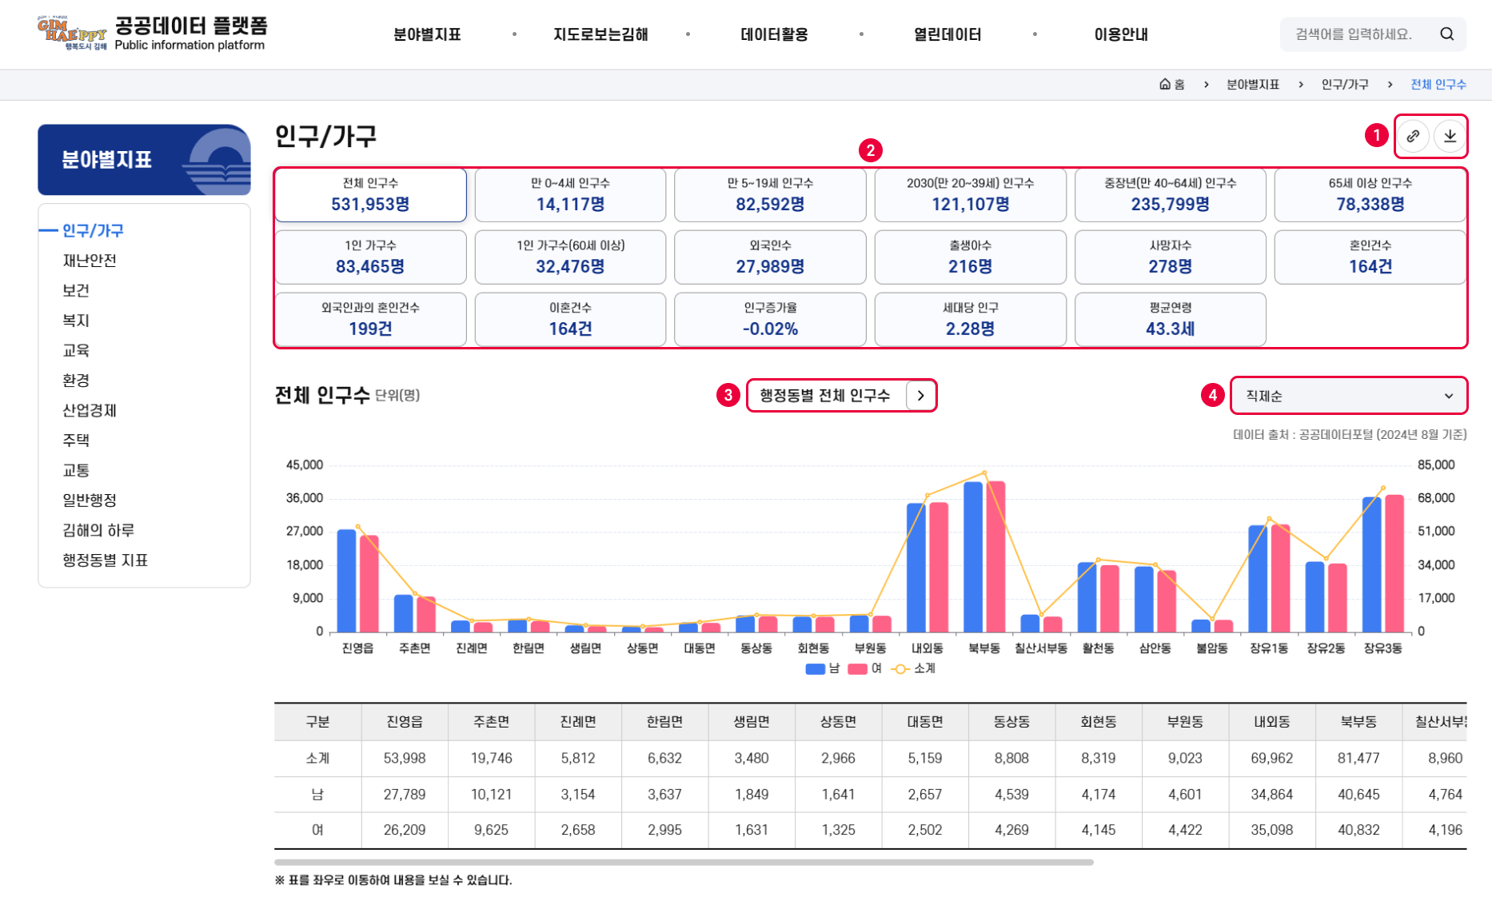Toggle the 남 legend swatch
This screenshot has height=913, width=1492.
[815, 668]
